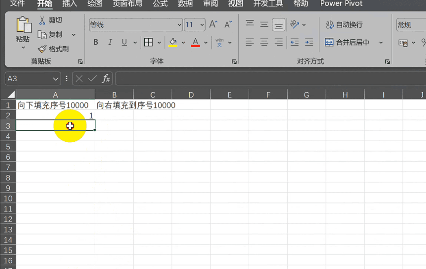Screen dimensions: 426x269
Task: Click the formula bar confirm checkmark
Action: [92, 79]
